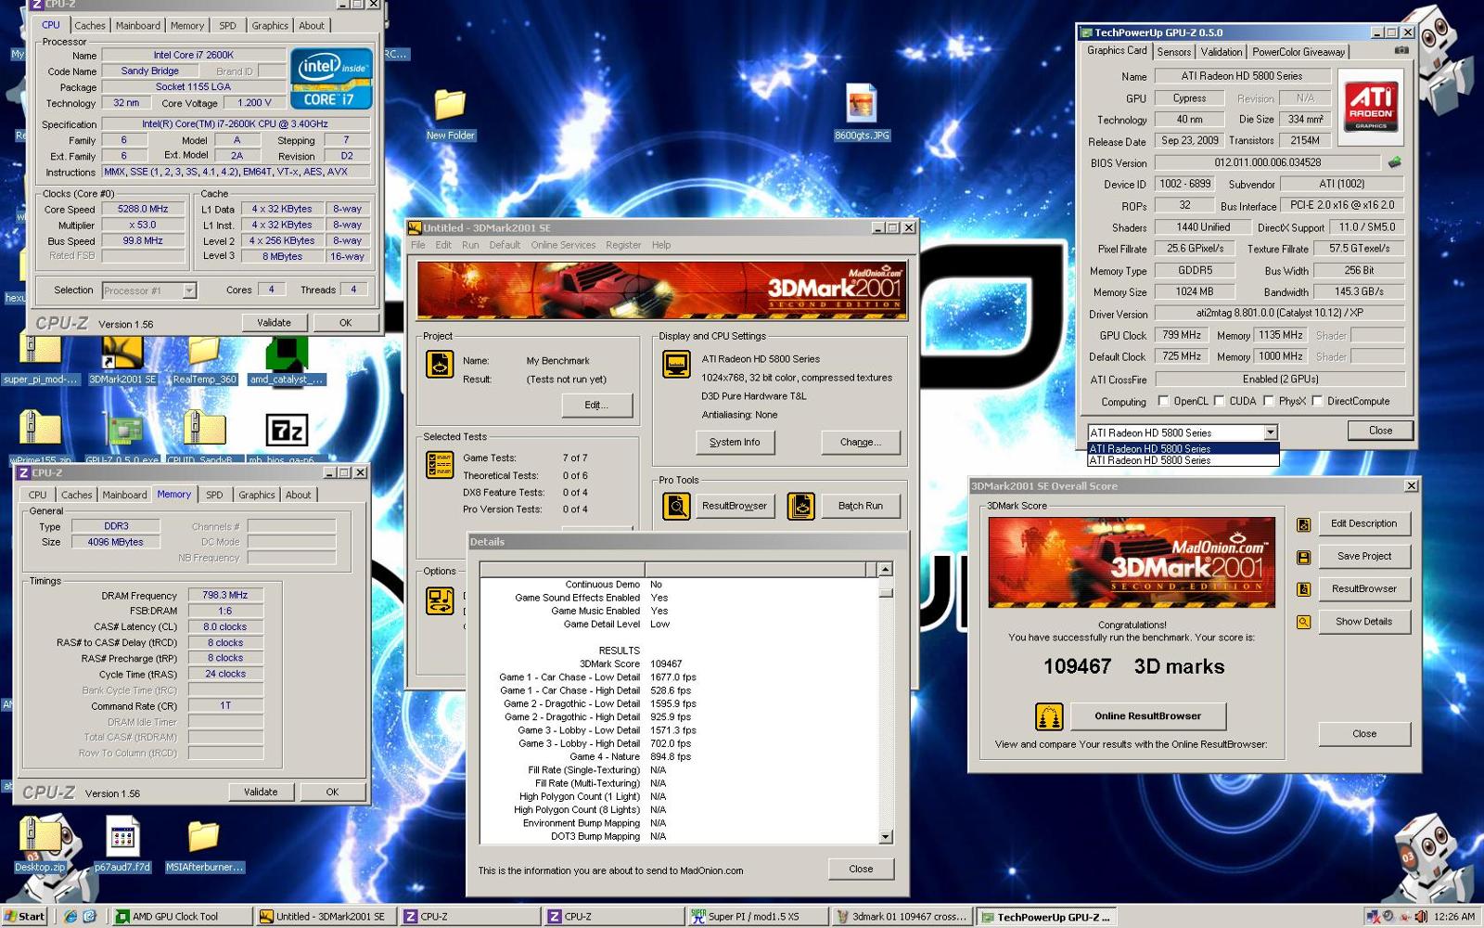Click the ResultBrowser magnifier icon in Pro Tools
This screenshot has height=928, width=1484.
(676, 506)
